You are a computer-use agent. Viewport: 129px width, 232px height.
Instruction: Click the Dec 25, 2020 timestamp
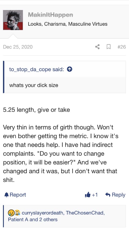pyautogui.click(x=18, y=47)
